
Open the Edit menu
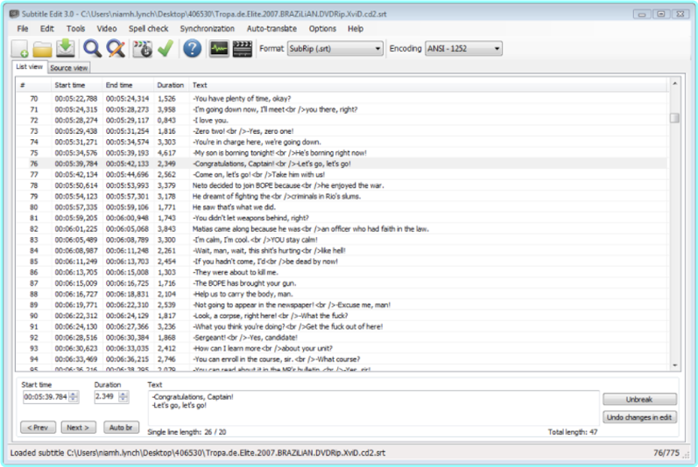(46, 29)
